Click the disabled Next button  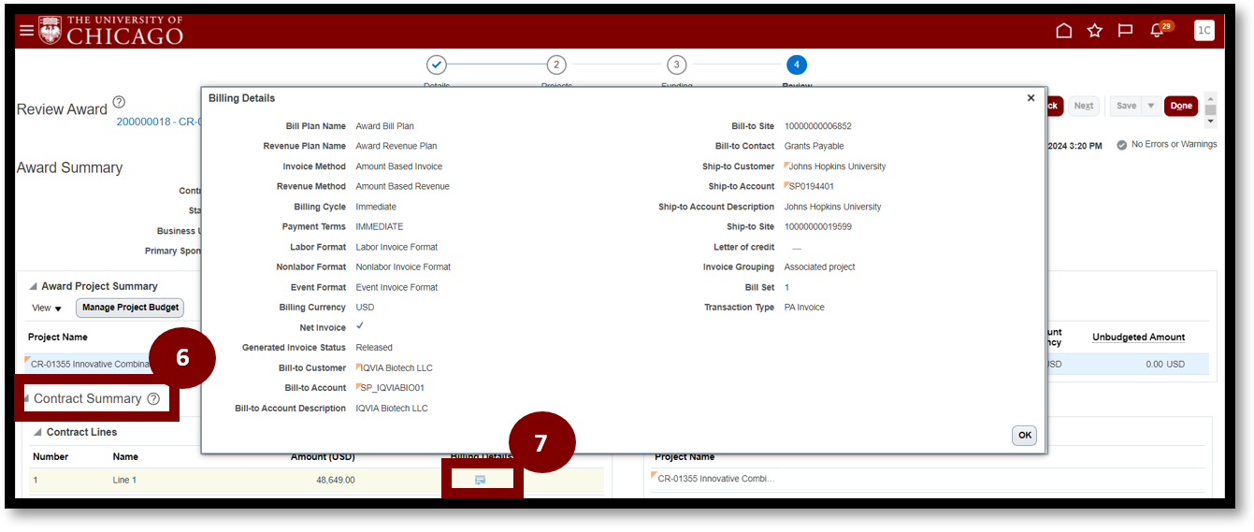[x=1084, y=106]
